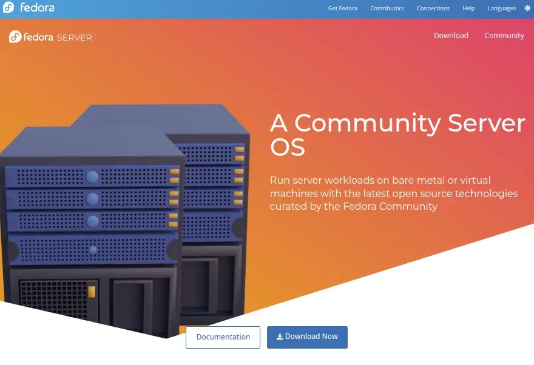
Task: Click the 'Run server workloads' description text
Action: [x=393, y=193]
